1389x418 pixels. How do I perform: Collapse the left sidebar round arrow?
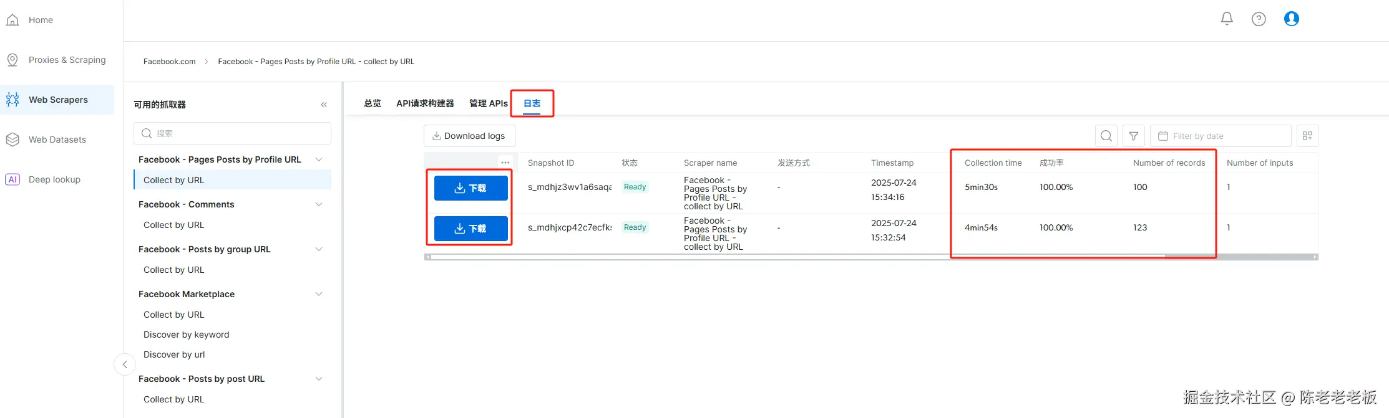[x=125, y=364]
